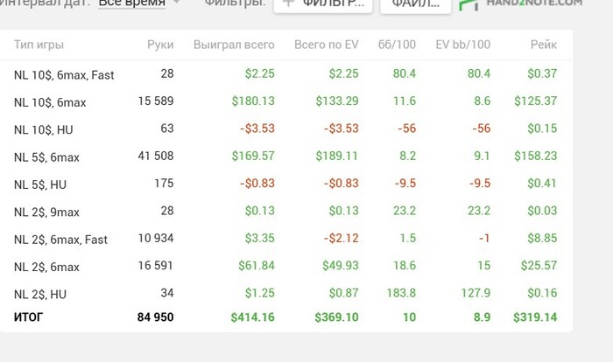
Task: Sort by the 'Рейк' column header
Action: point(544,45)
